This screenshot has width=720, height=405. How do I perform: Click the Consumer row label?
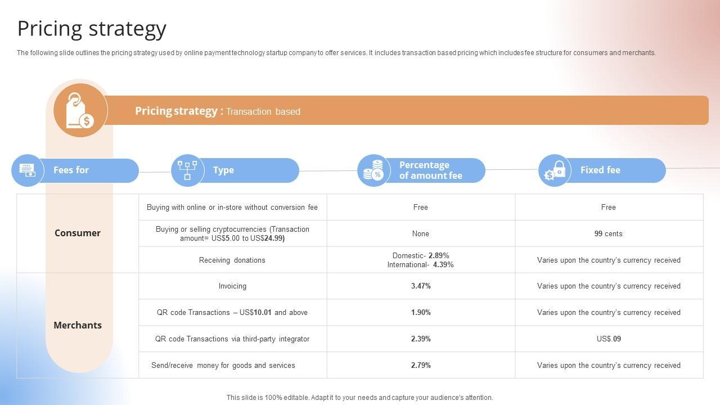78,233
